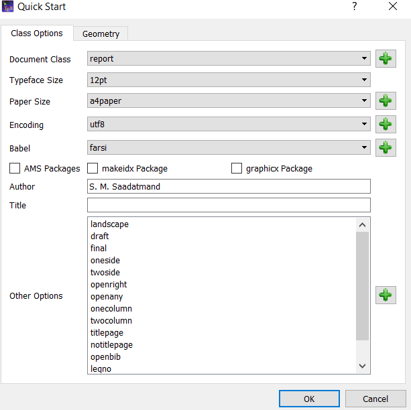Image resolution: width=411 pixels, height=410 pixels.
Task: Check the makeidx Package option
Action: coord(93,168)
